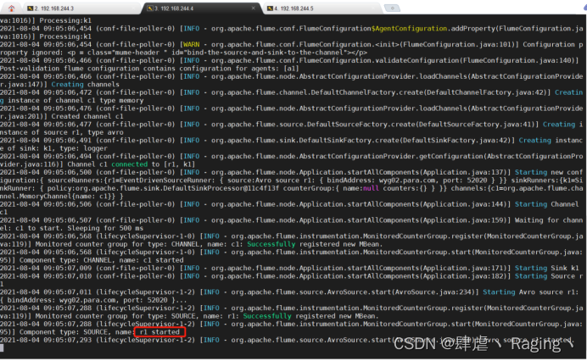Click the cyan 'Starting Sink k1' text

[546, 268]
